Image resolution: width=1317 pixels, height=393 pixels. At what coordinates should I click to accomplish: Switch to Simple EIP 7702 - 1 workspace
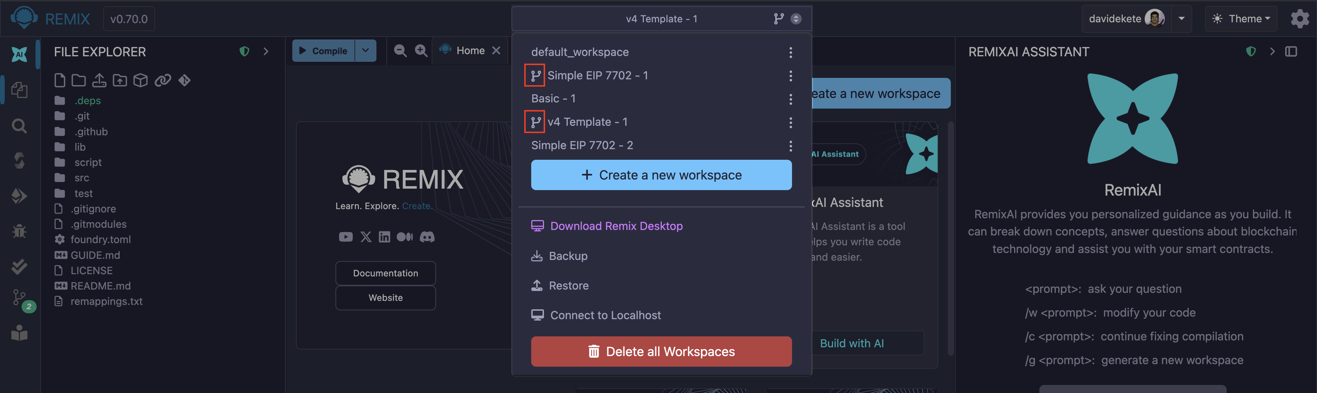point(598,76)
